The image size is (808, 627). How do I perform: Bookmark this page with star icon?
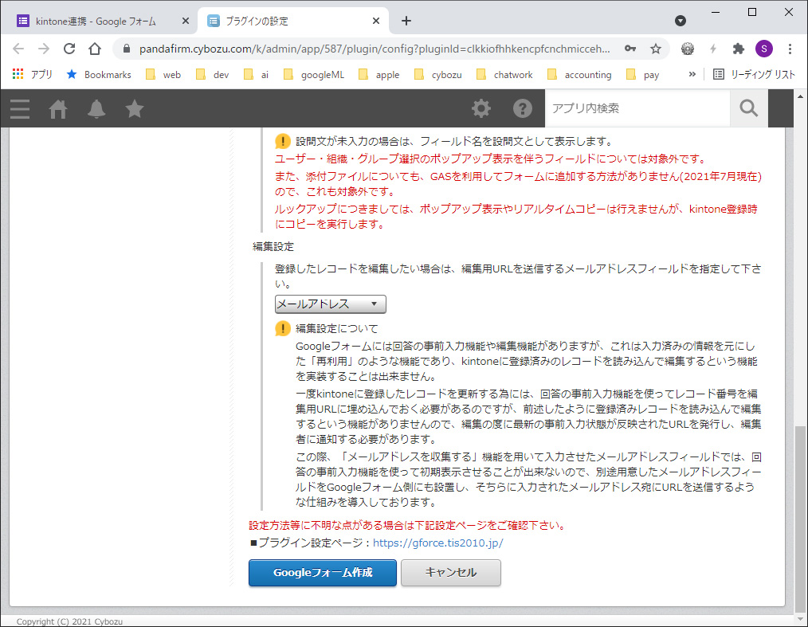656,49
